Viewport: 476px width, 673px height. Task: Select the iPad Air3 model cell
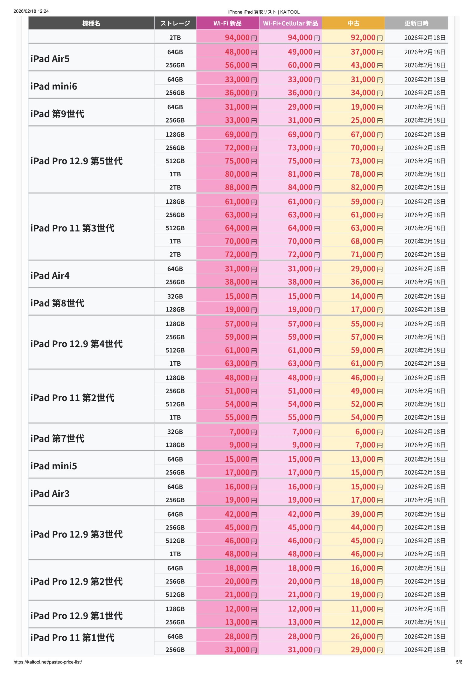click(x=50, y=493)
